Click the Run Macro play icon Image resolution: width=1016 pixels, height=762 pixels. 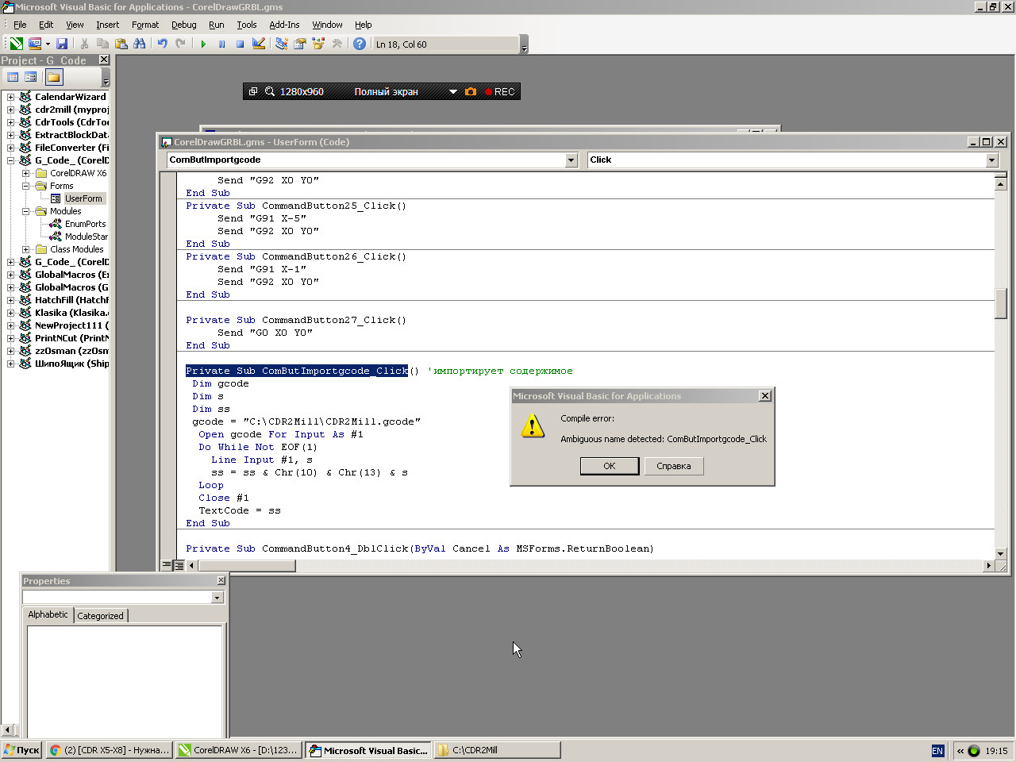[203, 44]
